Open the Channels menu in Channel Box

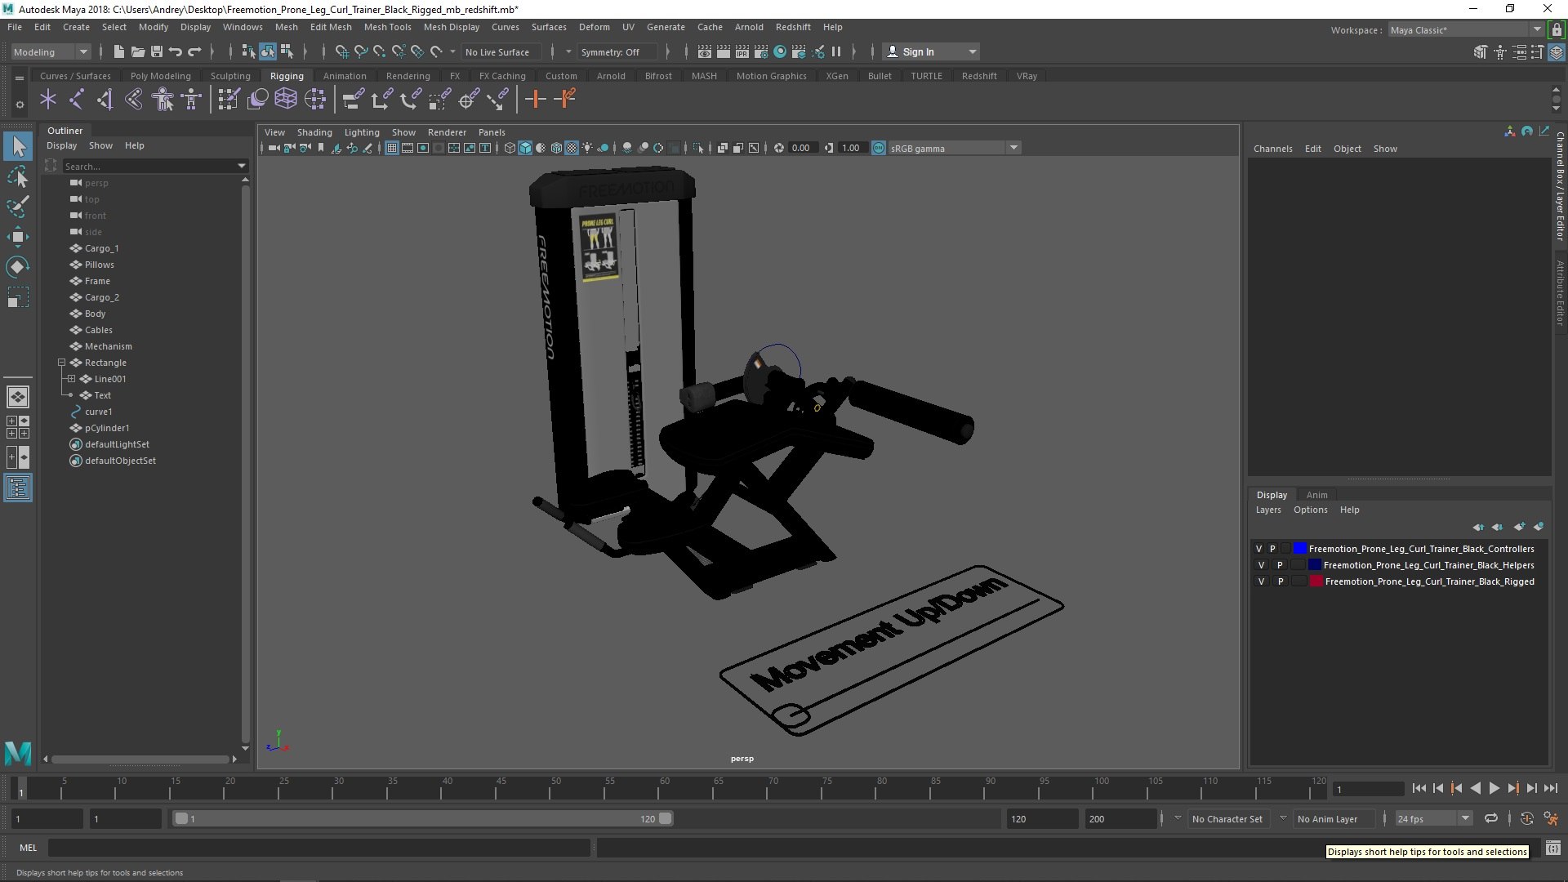point(1272,149)
